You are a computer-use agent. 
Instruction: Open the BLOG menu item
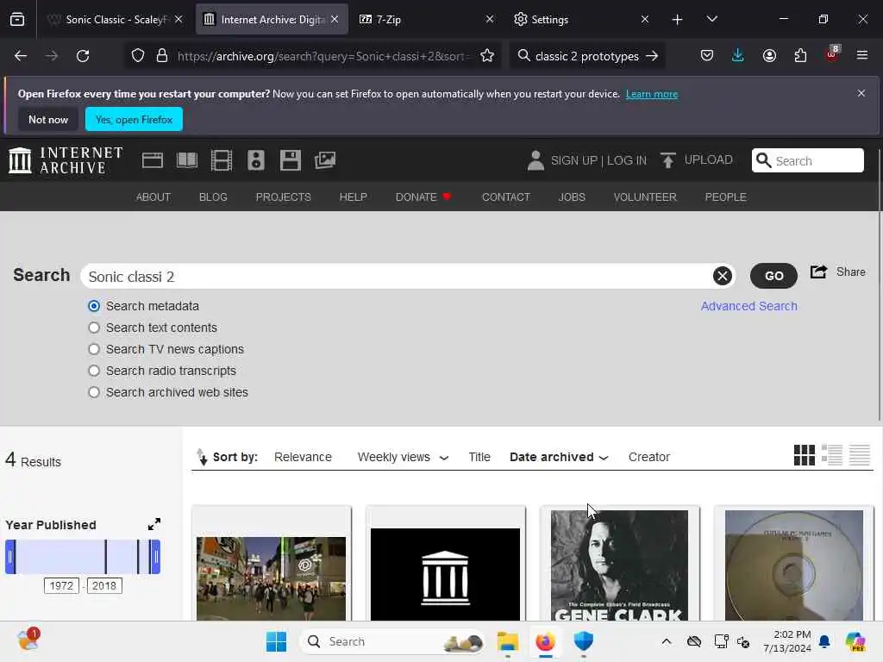[x=213, y=197]
